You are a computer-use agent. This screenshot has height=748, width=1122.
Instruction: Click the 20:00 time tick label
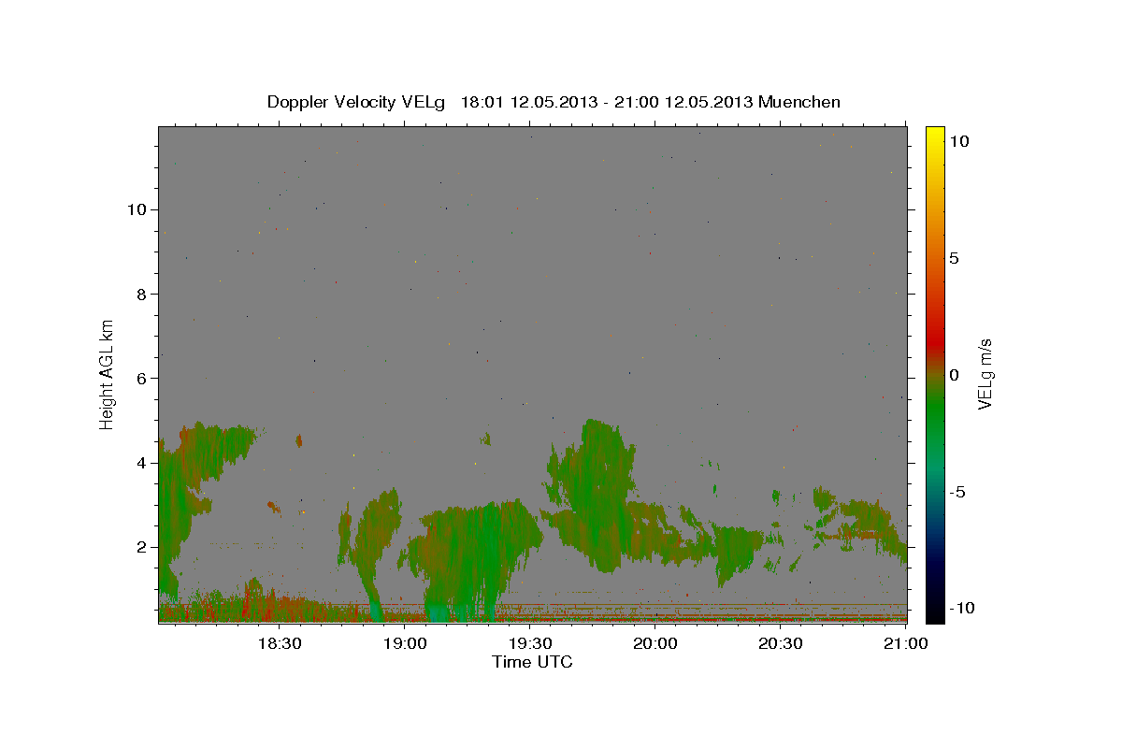coord(654,643)
